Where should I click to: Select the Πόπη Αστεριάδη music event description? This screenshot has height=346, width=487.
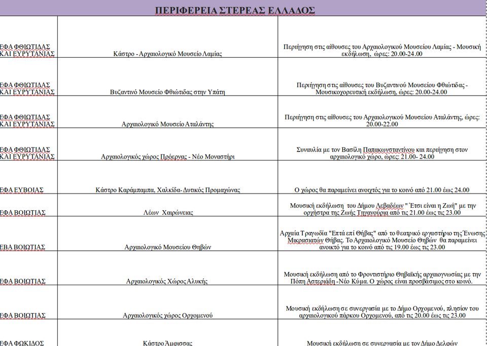click(381, 278)
